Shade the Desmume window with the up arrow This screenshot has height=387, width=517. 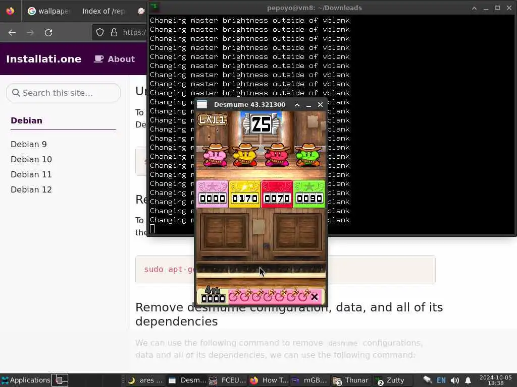pyautogui.click(x=297, y=105)
